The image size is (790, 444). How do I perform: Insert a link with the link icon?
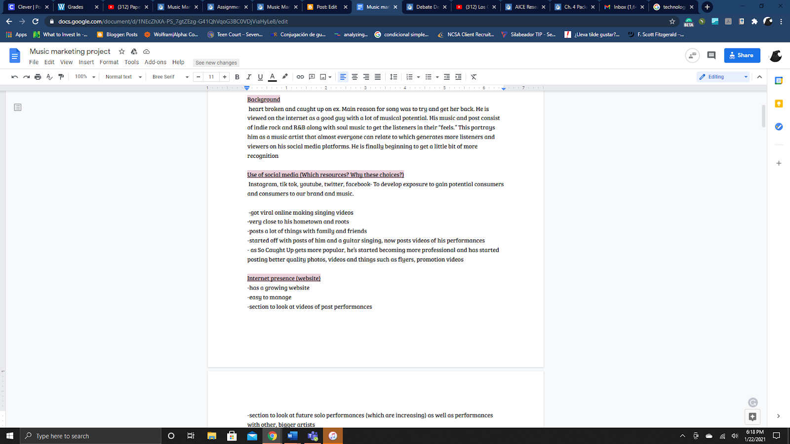click(300, 77)
